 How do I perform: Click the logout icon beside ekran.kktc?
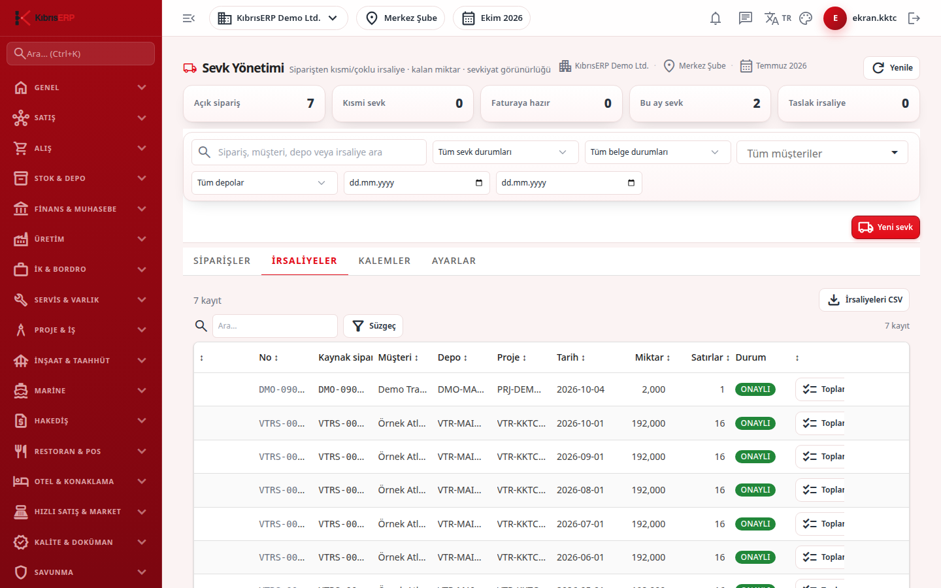click(x=914, y=18)
